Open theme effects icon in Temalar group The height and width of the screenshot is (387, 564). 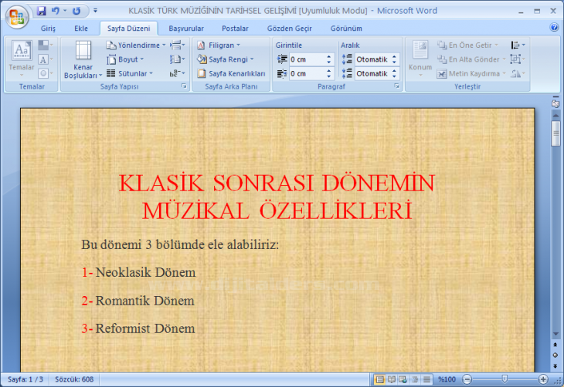(46, 73)
